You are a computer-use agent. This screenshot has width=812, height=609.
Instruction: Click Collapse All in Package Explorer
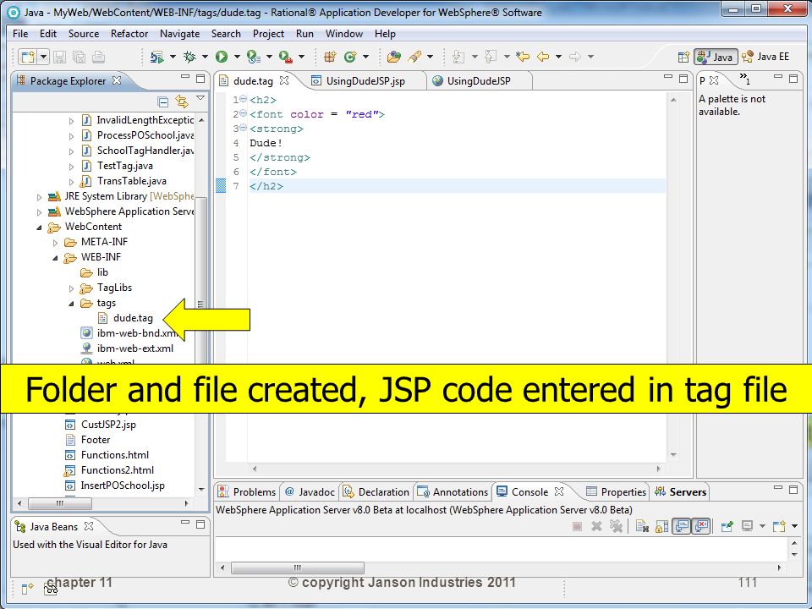tap(162, 101)
